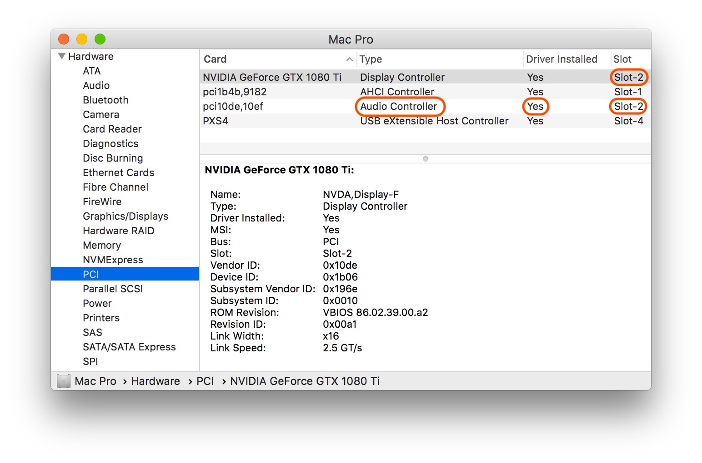Click Slot-1 in the pci1b4b,9182 row
This screenshot has width=702, height=463.
(628, 92)
